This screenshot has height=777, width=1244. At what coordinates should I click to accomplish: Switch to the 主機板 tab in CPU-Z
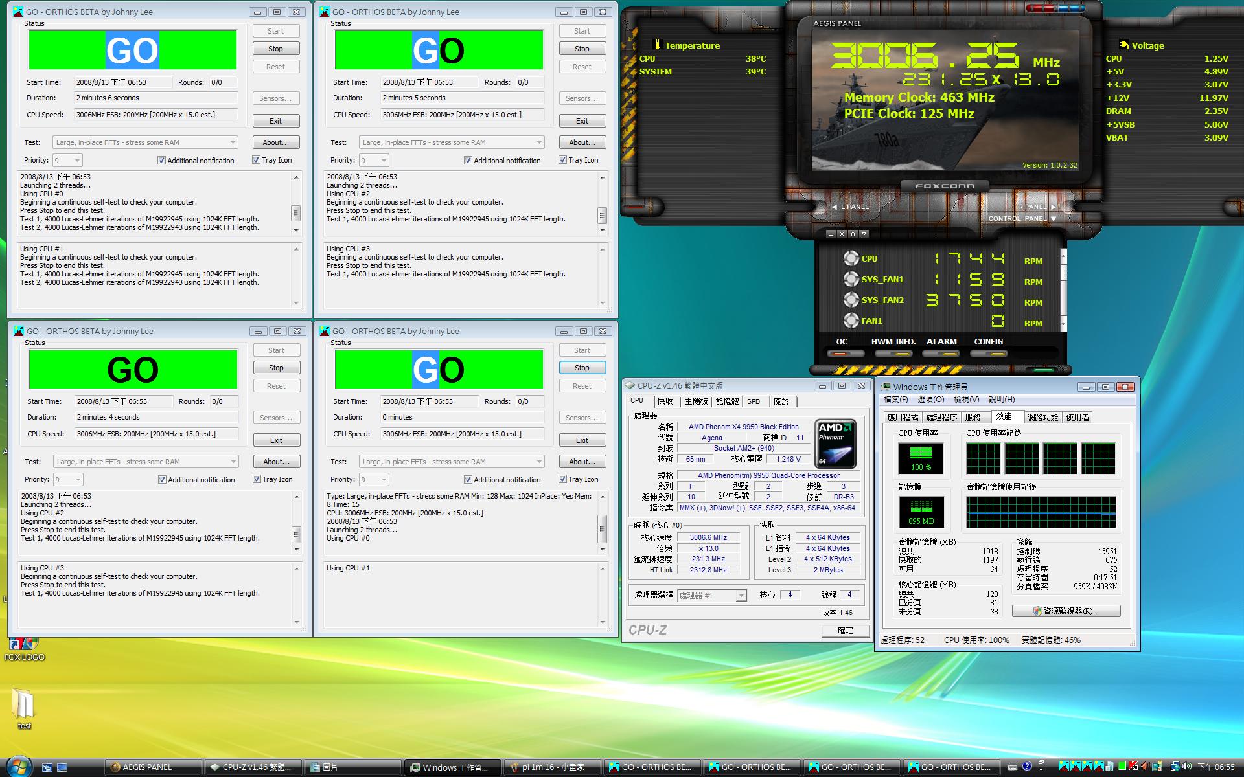coord(697,401)
